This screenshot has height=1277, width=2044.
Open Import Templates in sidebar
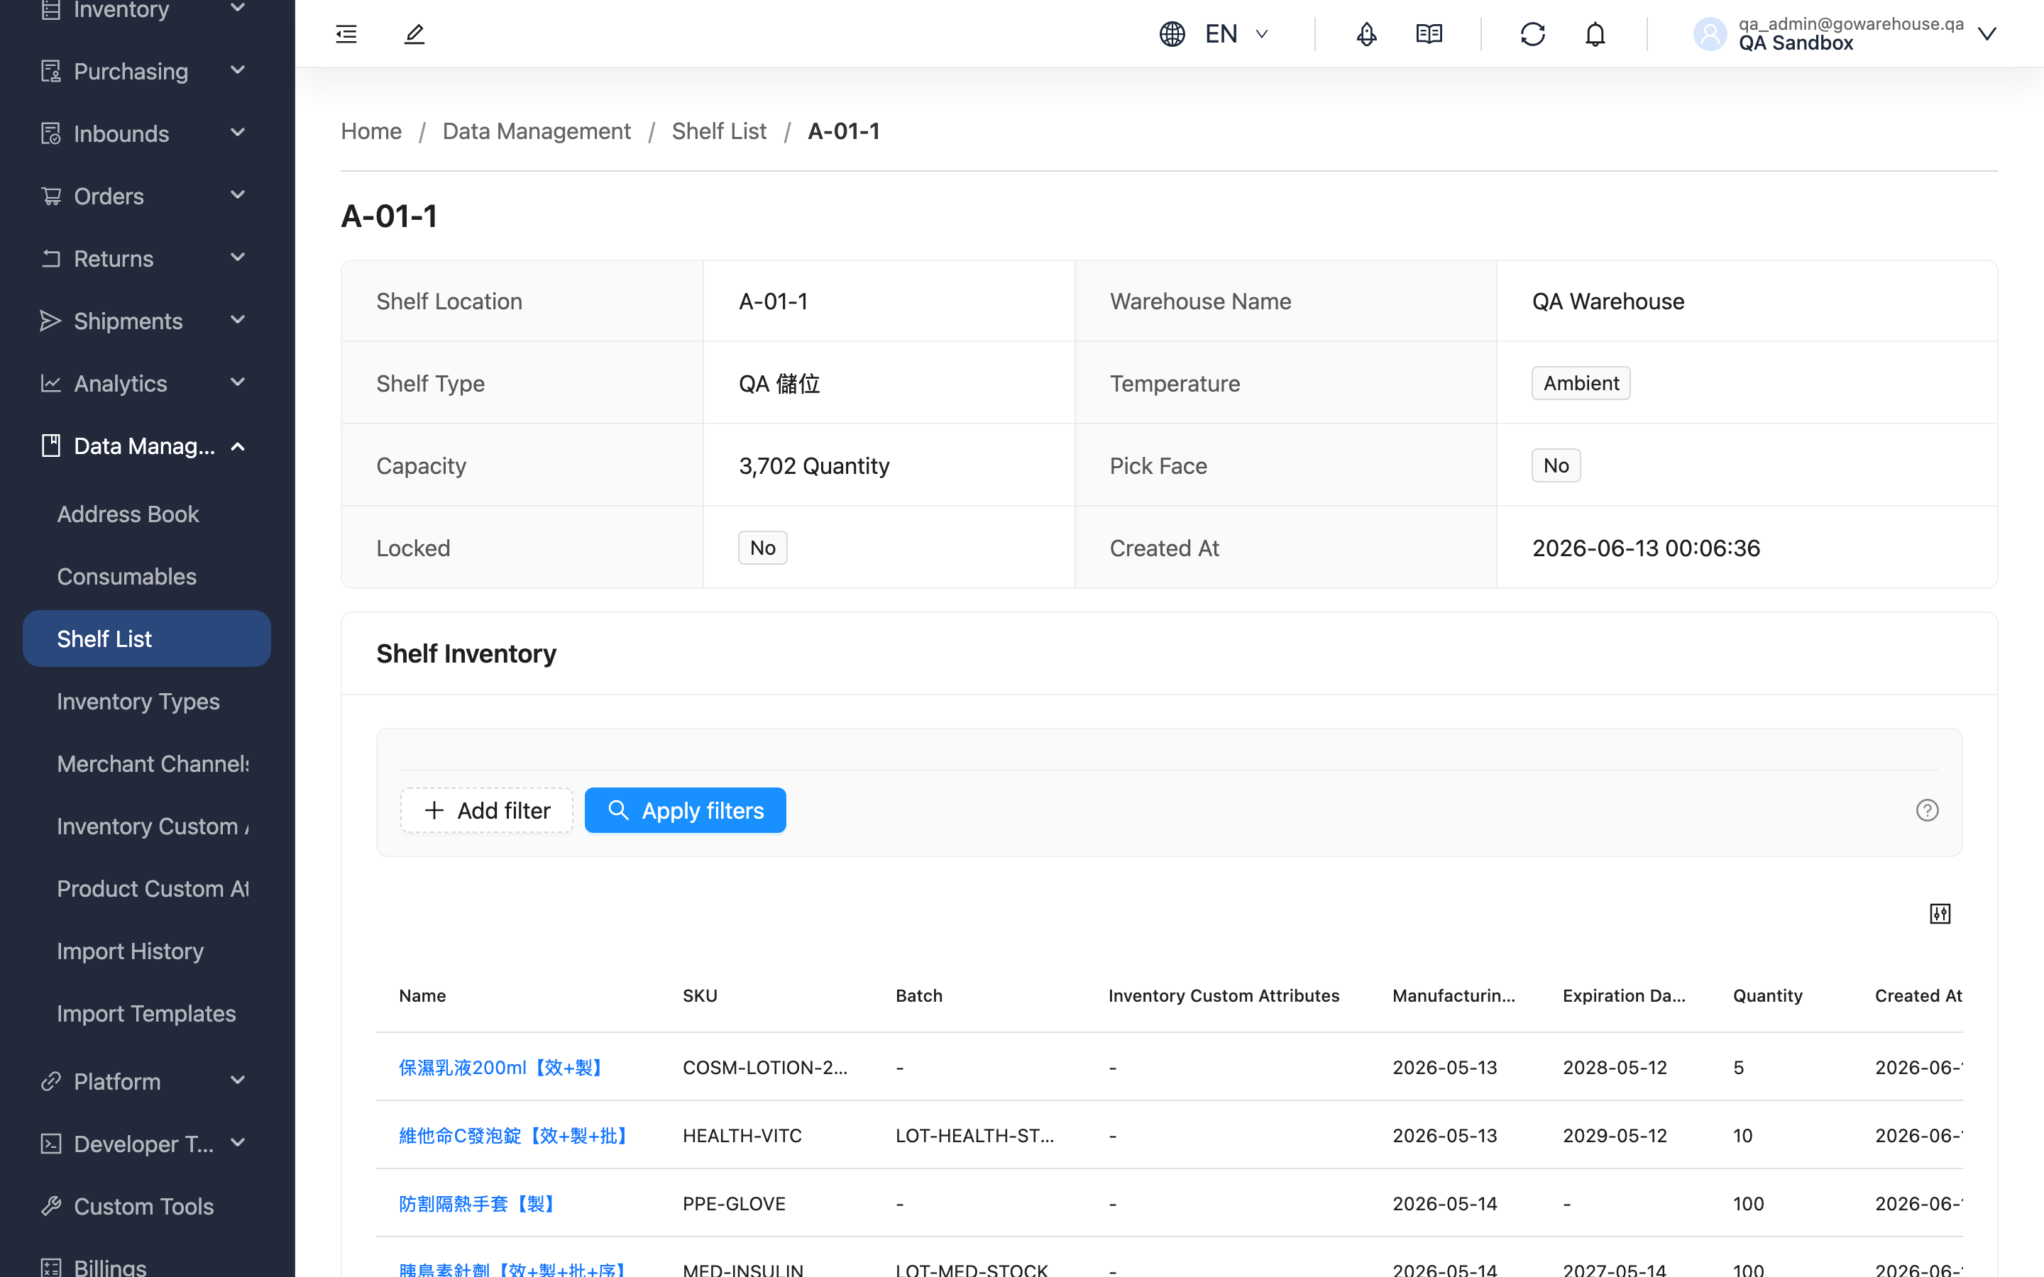coord(146,1014)
